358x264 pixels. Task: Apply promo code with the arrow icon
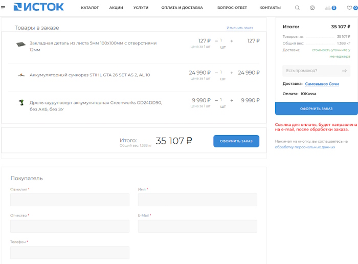point(345,71)
